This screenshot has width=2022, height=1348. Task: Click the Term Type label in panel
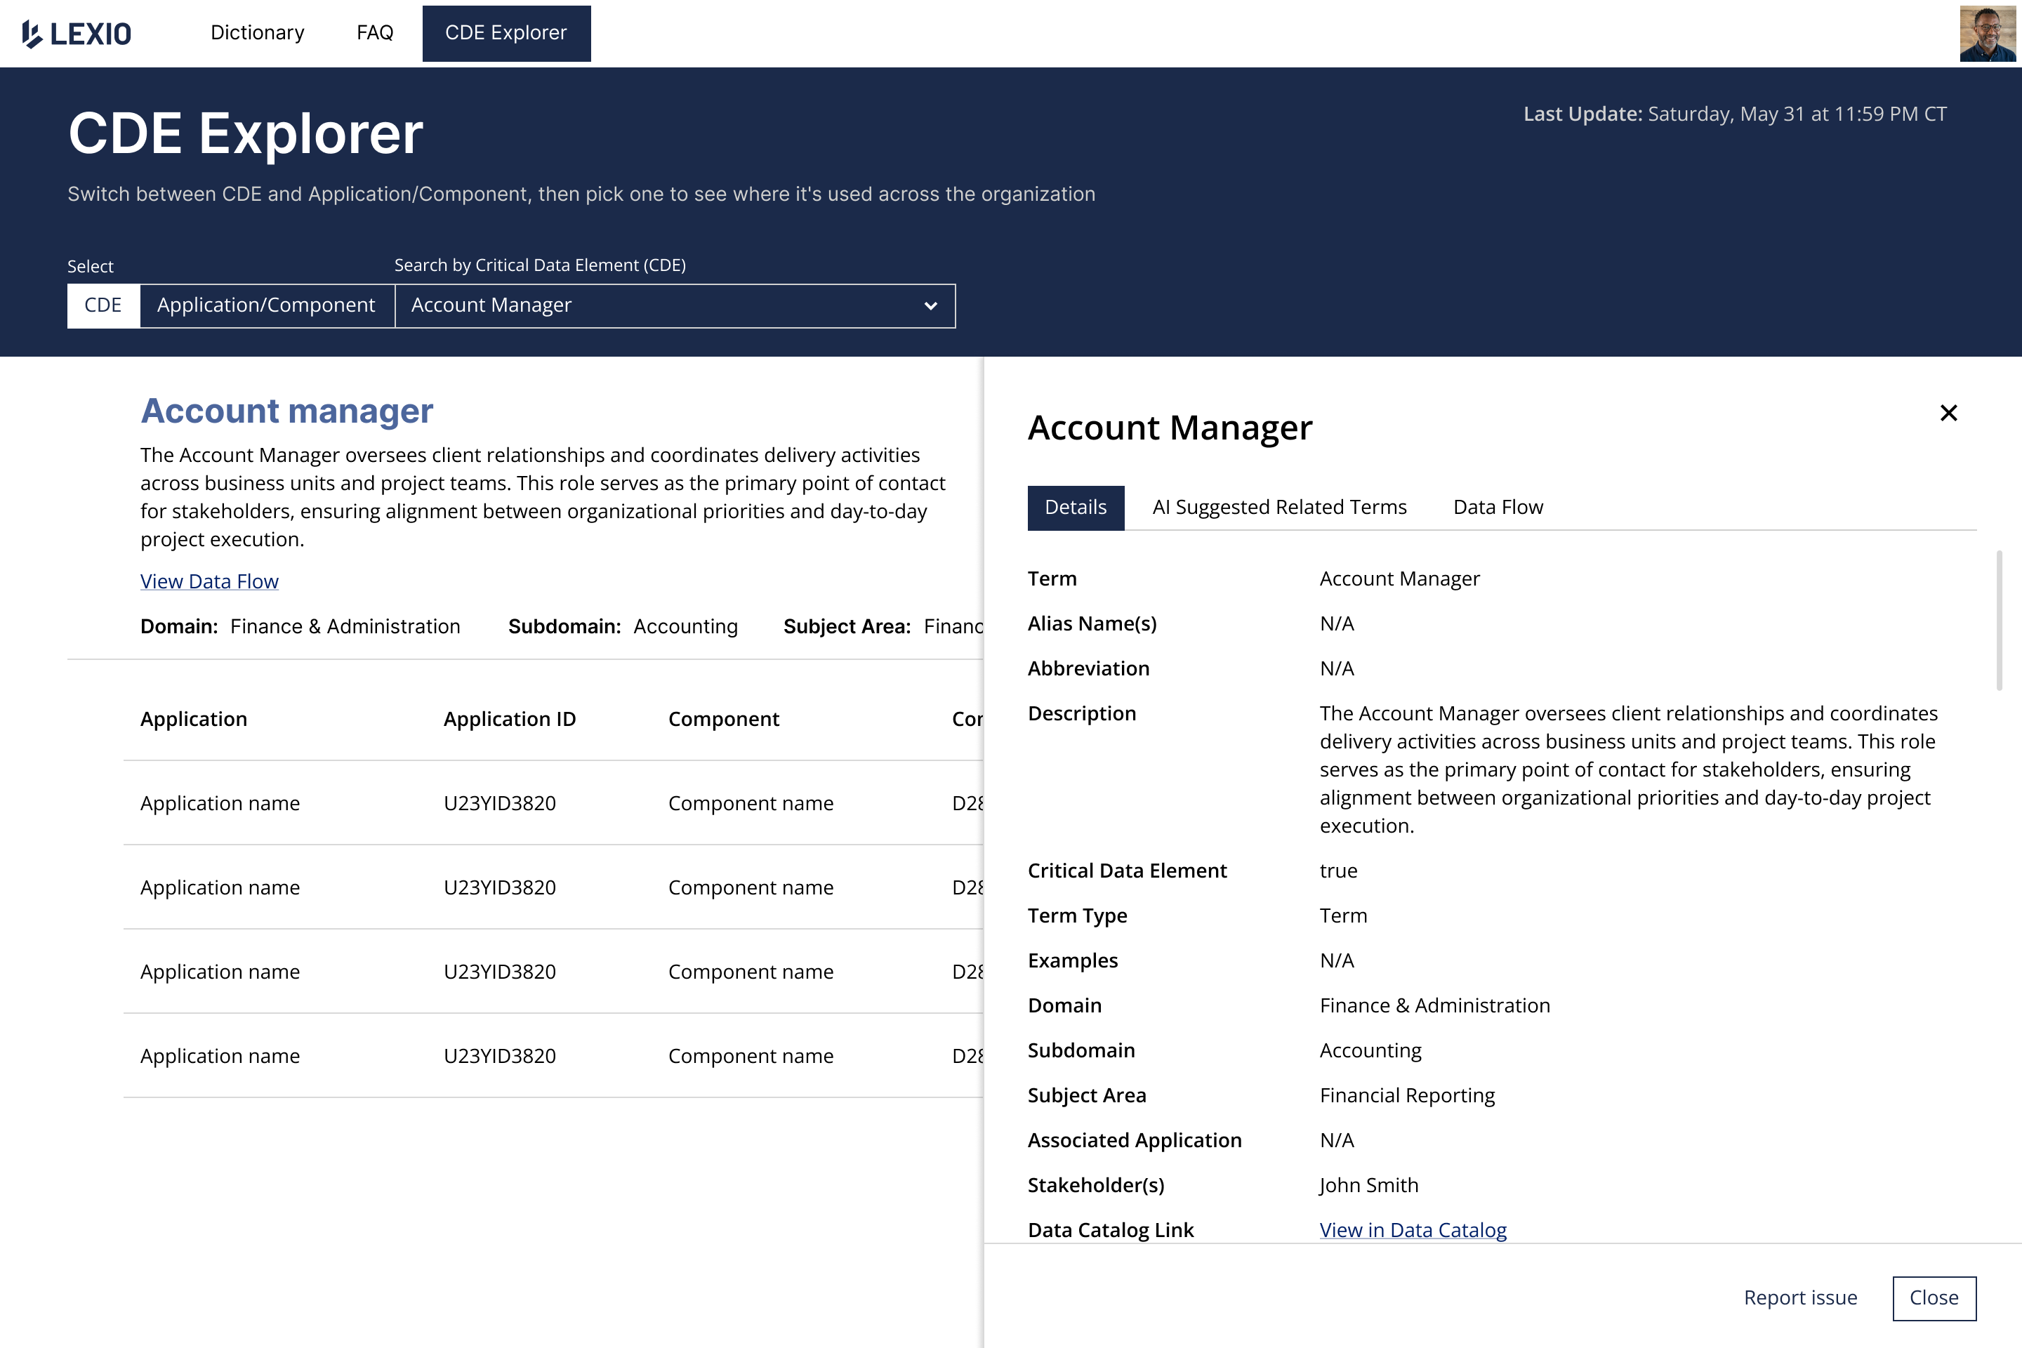tap(1077, 916)
